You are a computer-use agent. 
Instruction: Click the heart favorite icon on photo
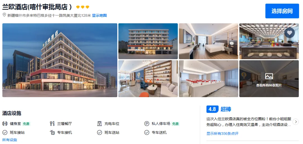[x=290, y=33]
